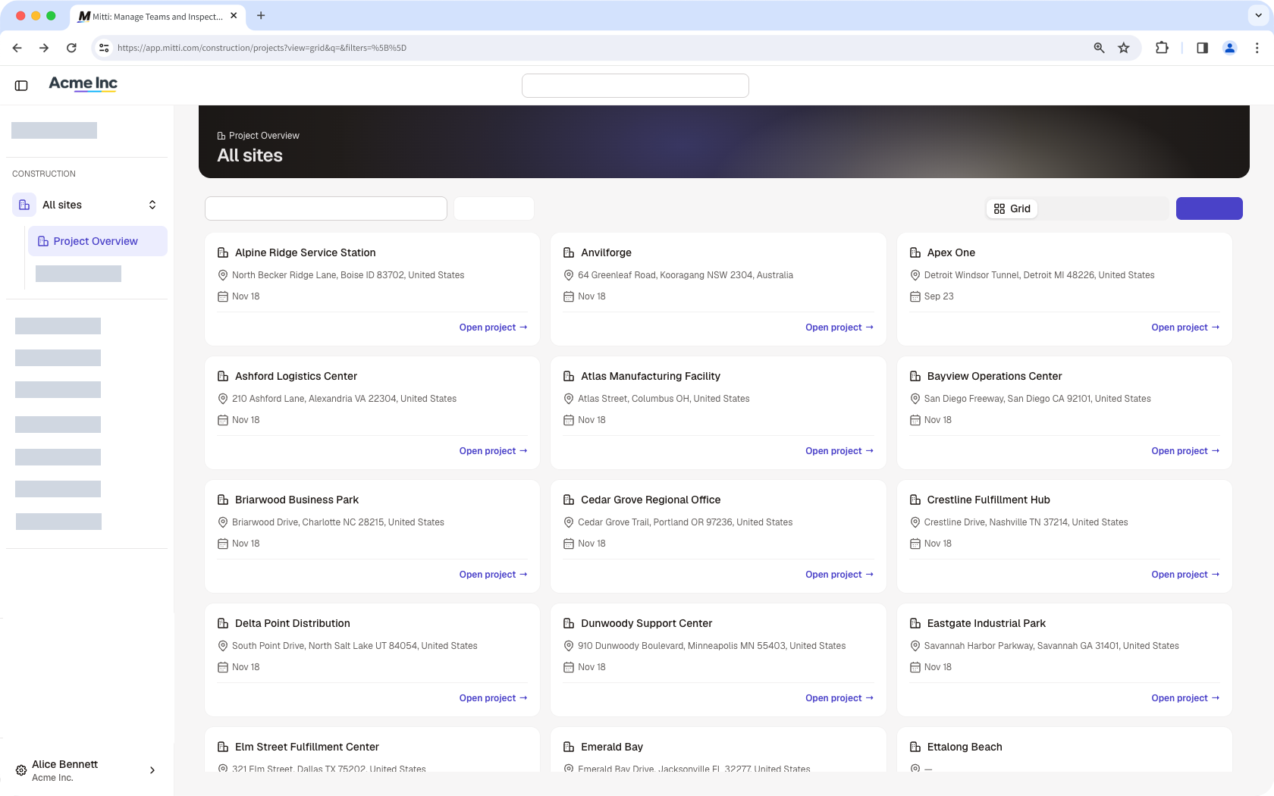Click the settings gear beside Alice Bennett
This screenshot has height=796, width=1274.
point(21,770)
